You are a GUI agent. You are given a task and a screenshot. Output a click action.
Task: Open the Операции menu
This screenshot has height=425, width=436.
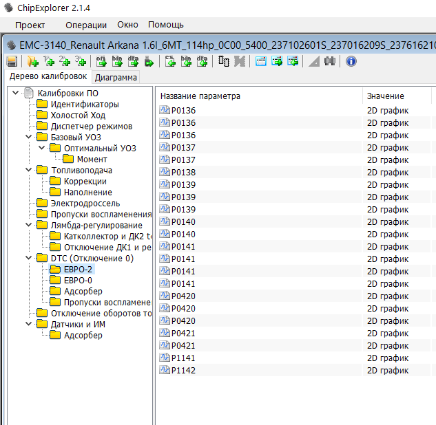tap(86, 25)
